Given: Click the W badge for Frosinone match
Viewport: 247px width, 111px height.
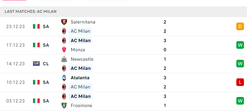Looking at the screenshot, I should point(240,101).
